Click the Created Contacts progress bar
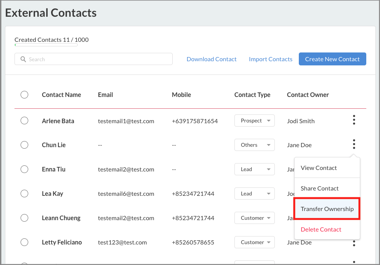 (46, 45)
